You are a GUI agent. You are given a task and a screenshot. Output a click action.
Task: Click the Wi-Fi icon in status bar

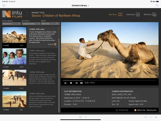tap(151, 1)
